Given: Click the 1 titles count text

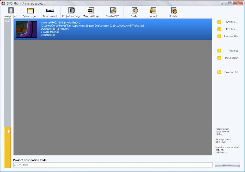Looking at the screenshot, I should (x=219, y=134).
